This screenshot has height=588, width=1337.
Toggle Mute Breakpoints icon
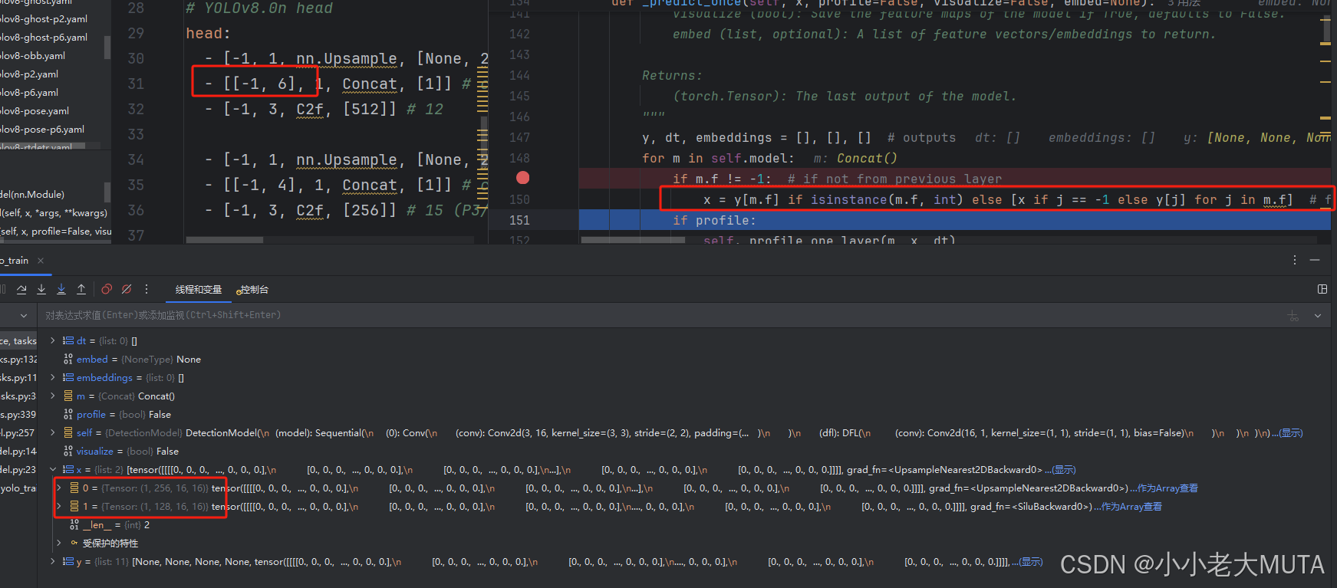coord(127,289)
